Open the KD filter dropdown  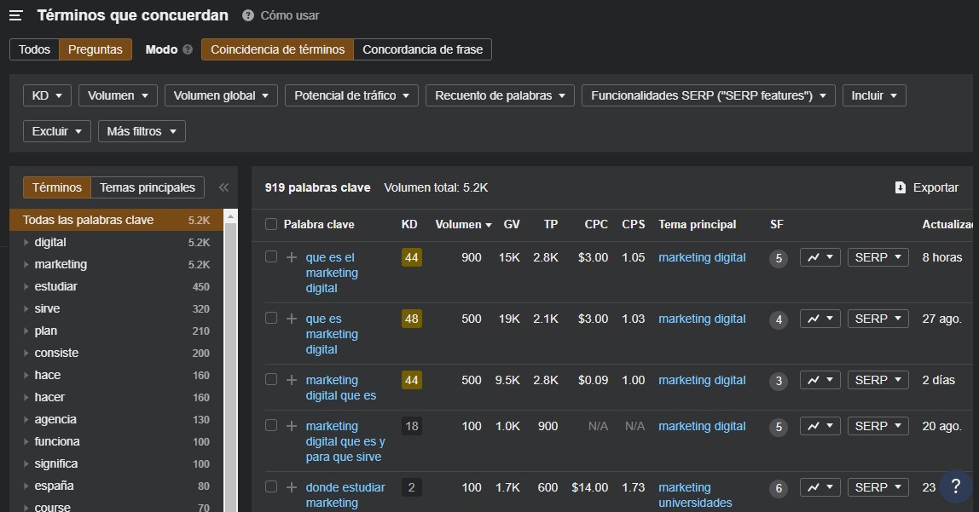pyautogui.click(x=47, y=95)
